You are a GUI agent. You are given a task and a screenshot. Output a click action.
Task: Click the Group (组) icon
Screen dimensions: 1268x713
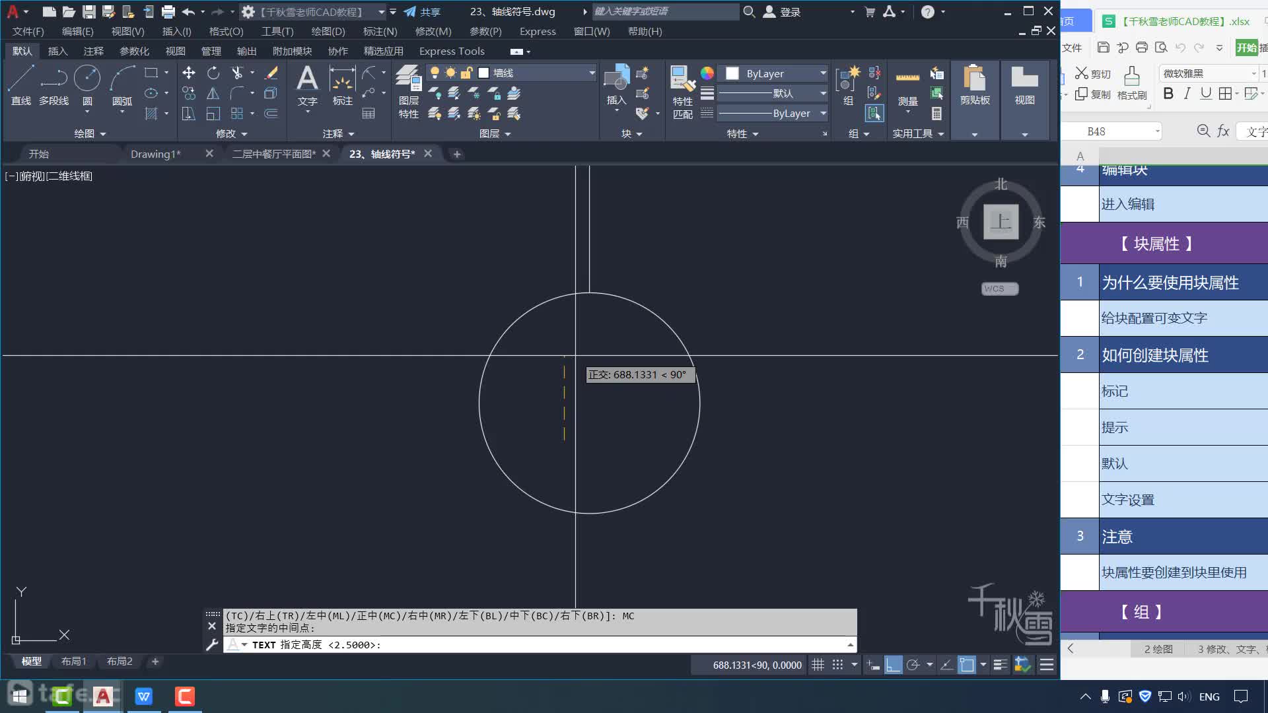[848, 86]
